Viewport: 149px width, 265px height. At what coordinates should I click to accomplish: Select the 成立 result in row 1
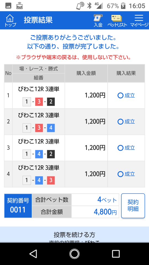(126, 96)
